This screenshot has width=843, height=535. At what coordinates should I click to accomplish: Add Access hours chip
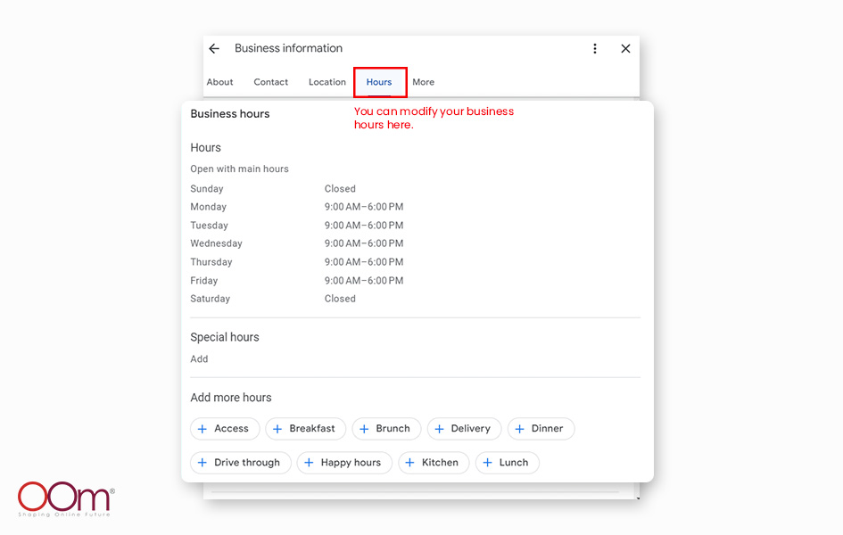[x=225, y=429]
